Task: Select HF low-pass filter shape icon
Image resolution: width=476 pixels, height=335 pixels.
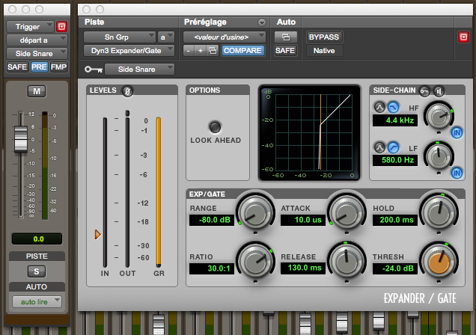Action: pyautogui.click(x=393, y=108)
